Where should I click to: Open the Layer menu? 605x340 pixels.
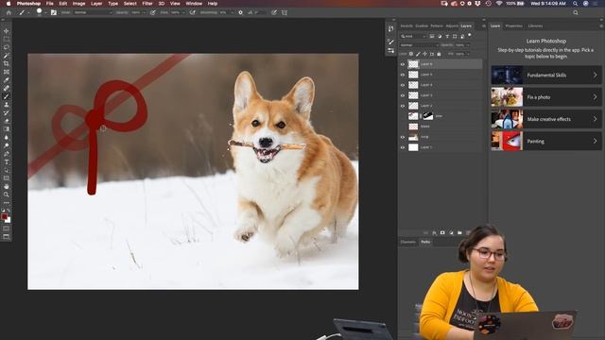tap(96, 4)
